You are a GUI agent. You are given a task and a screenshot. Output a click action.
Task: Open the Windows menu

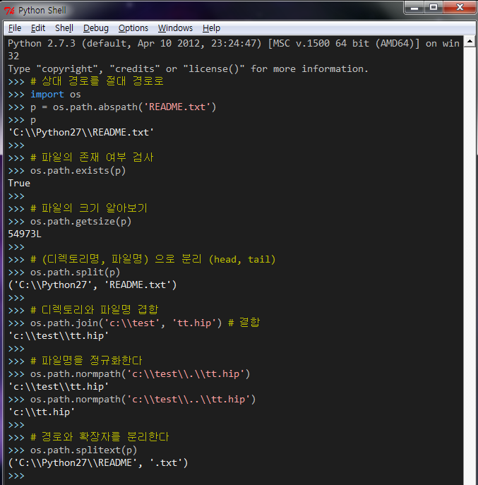pyautogui.click(x=175, y=28)
